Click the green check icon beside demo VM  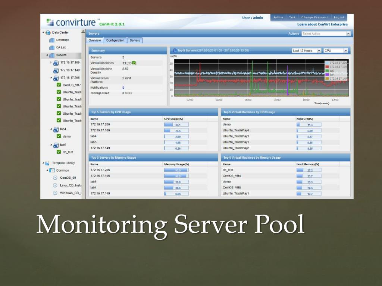pyautogui.click(x=59, y=136)
